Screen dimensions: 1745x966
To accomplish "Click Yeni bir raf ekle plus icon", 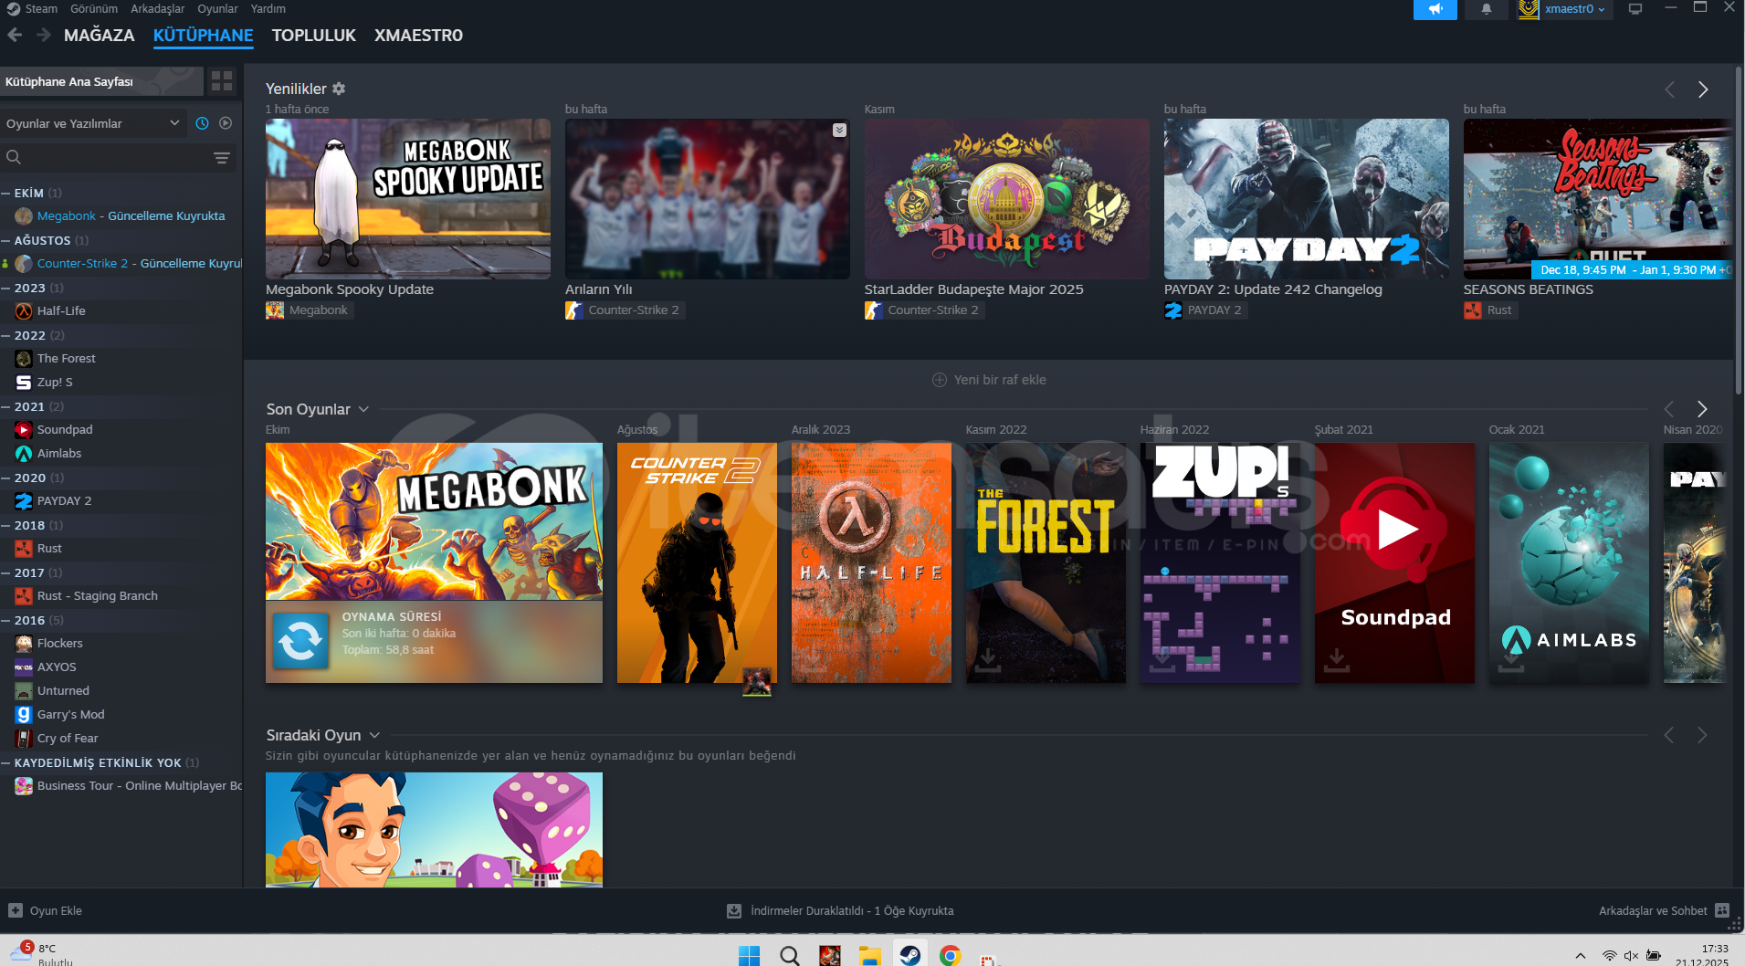I will coord(940,380).
